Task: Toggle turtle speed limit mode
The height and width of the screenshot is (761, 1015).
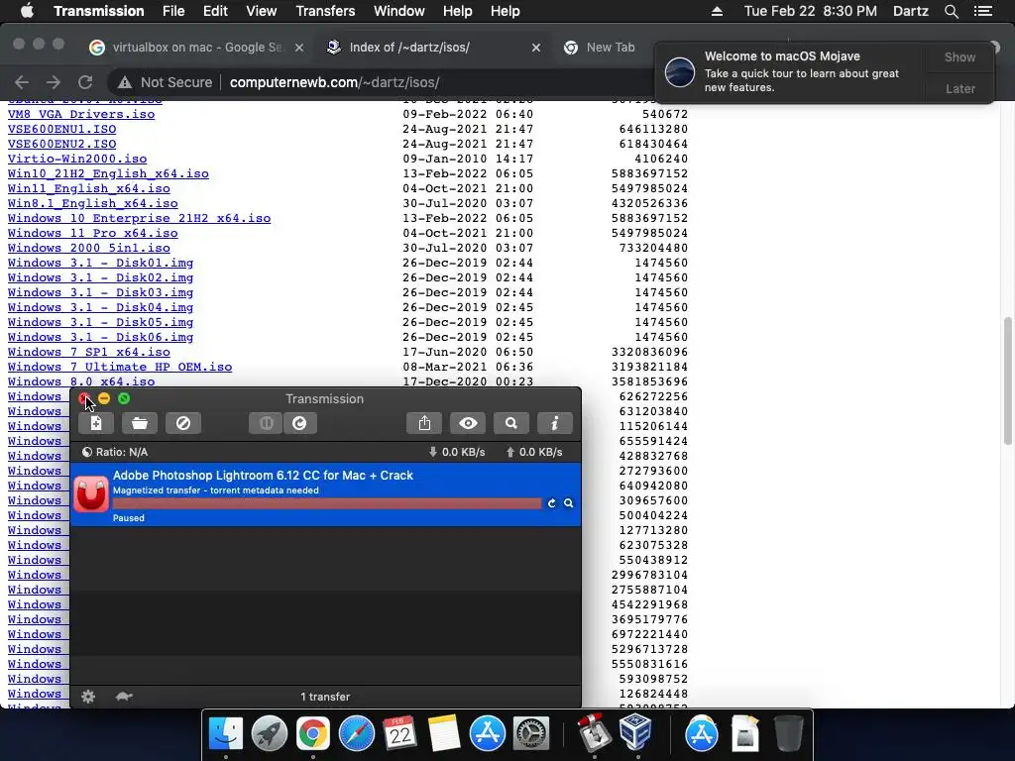Action: [x=124, y=697]
